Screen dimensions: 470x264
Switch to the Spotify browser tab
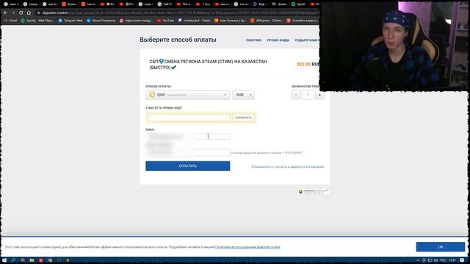299,4
